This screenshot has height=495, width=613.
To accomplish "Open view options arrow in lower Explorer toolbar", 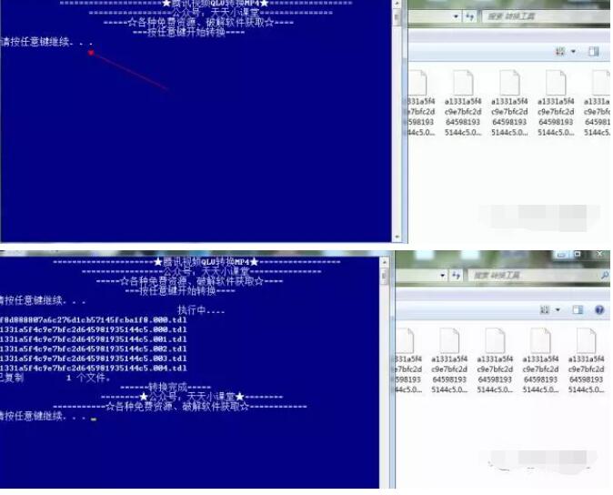I will point(558,310).
